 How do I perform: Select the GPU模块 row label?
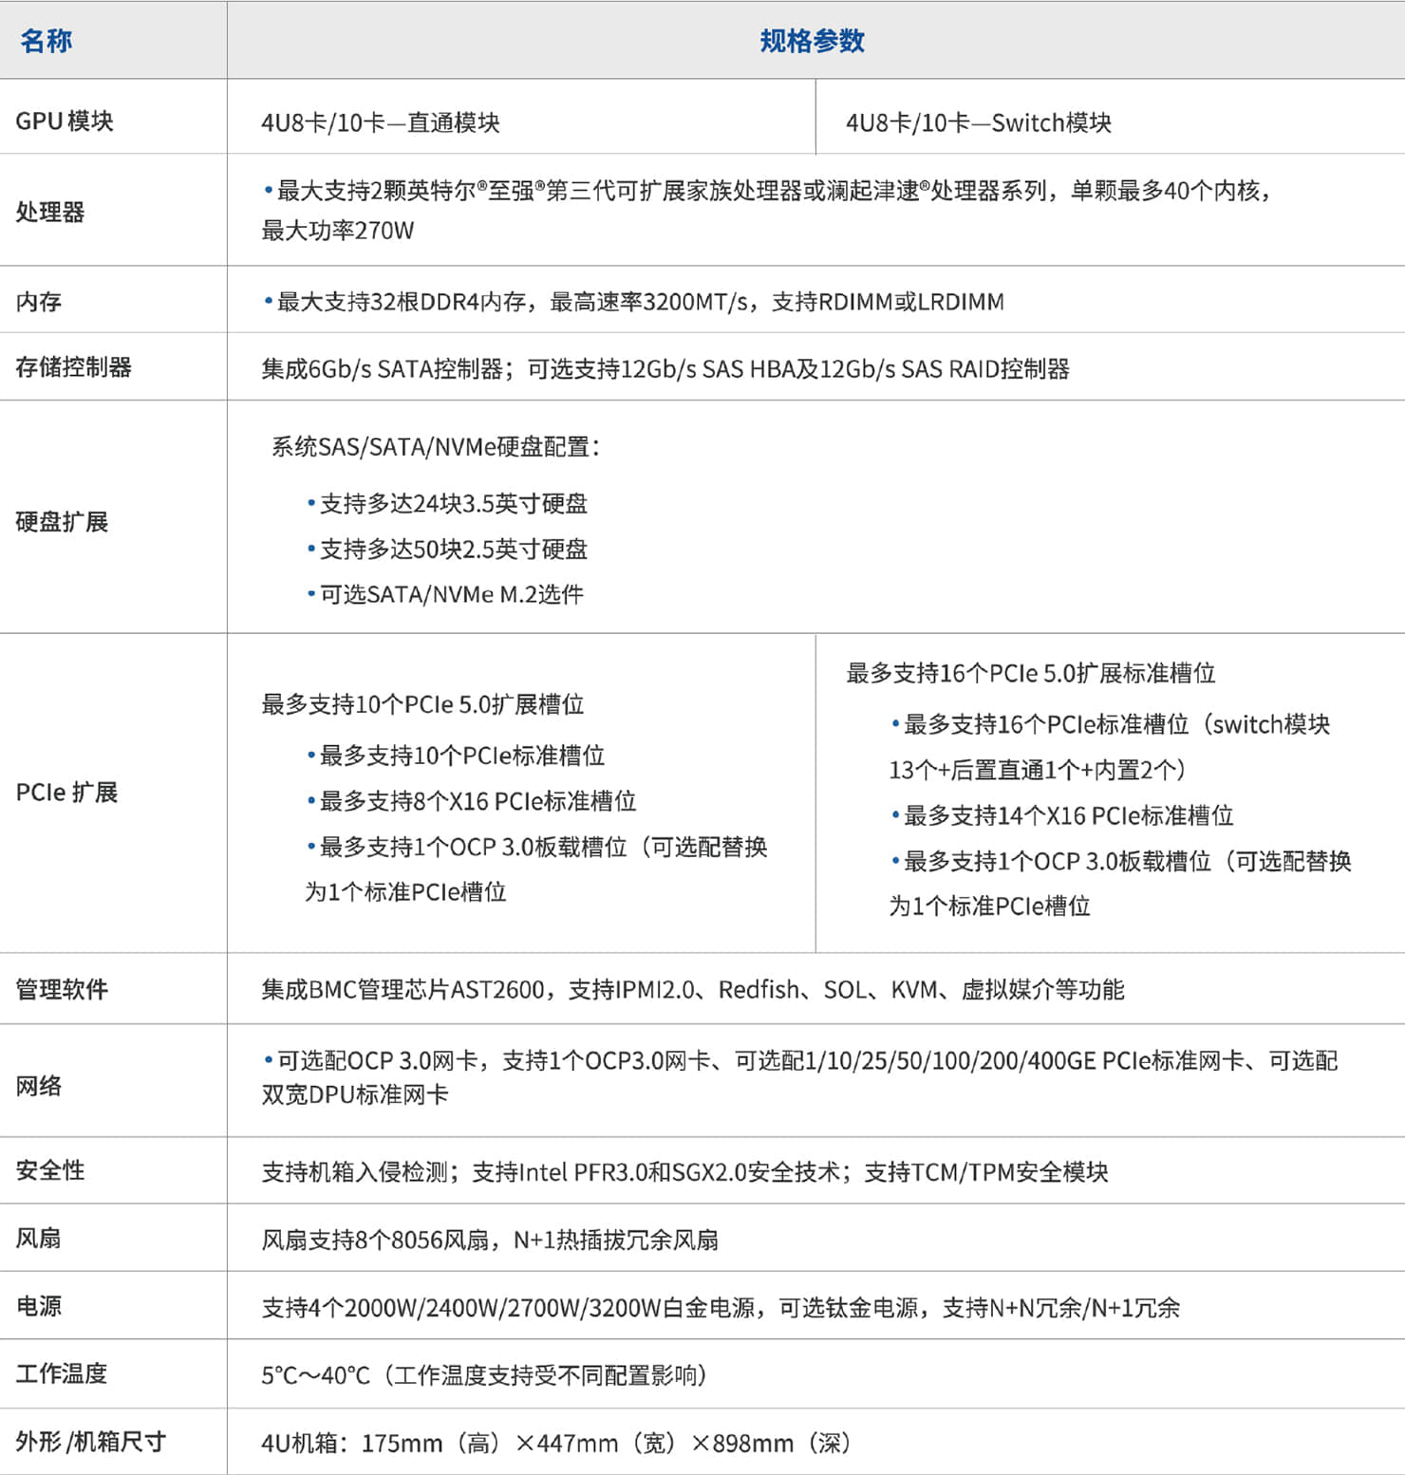click(65, 121)
